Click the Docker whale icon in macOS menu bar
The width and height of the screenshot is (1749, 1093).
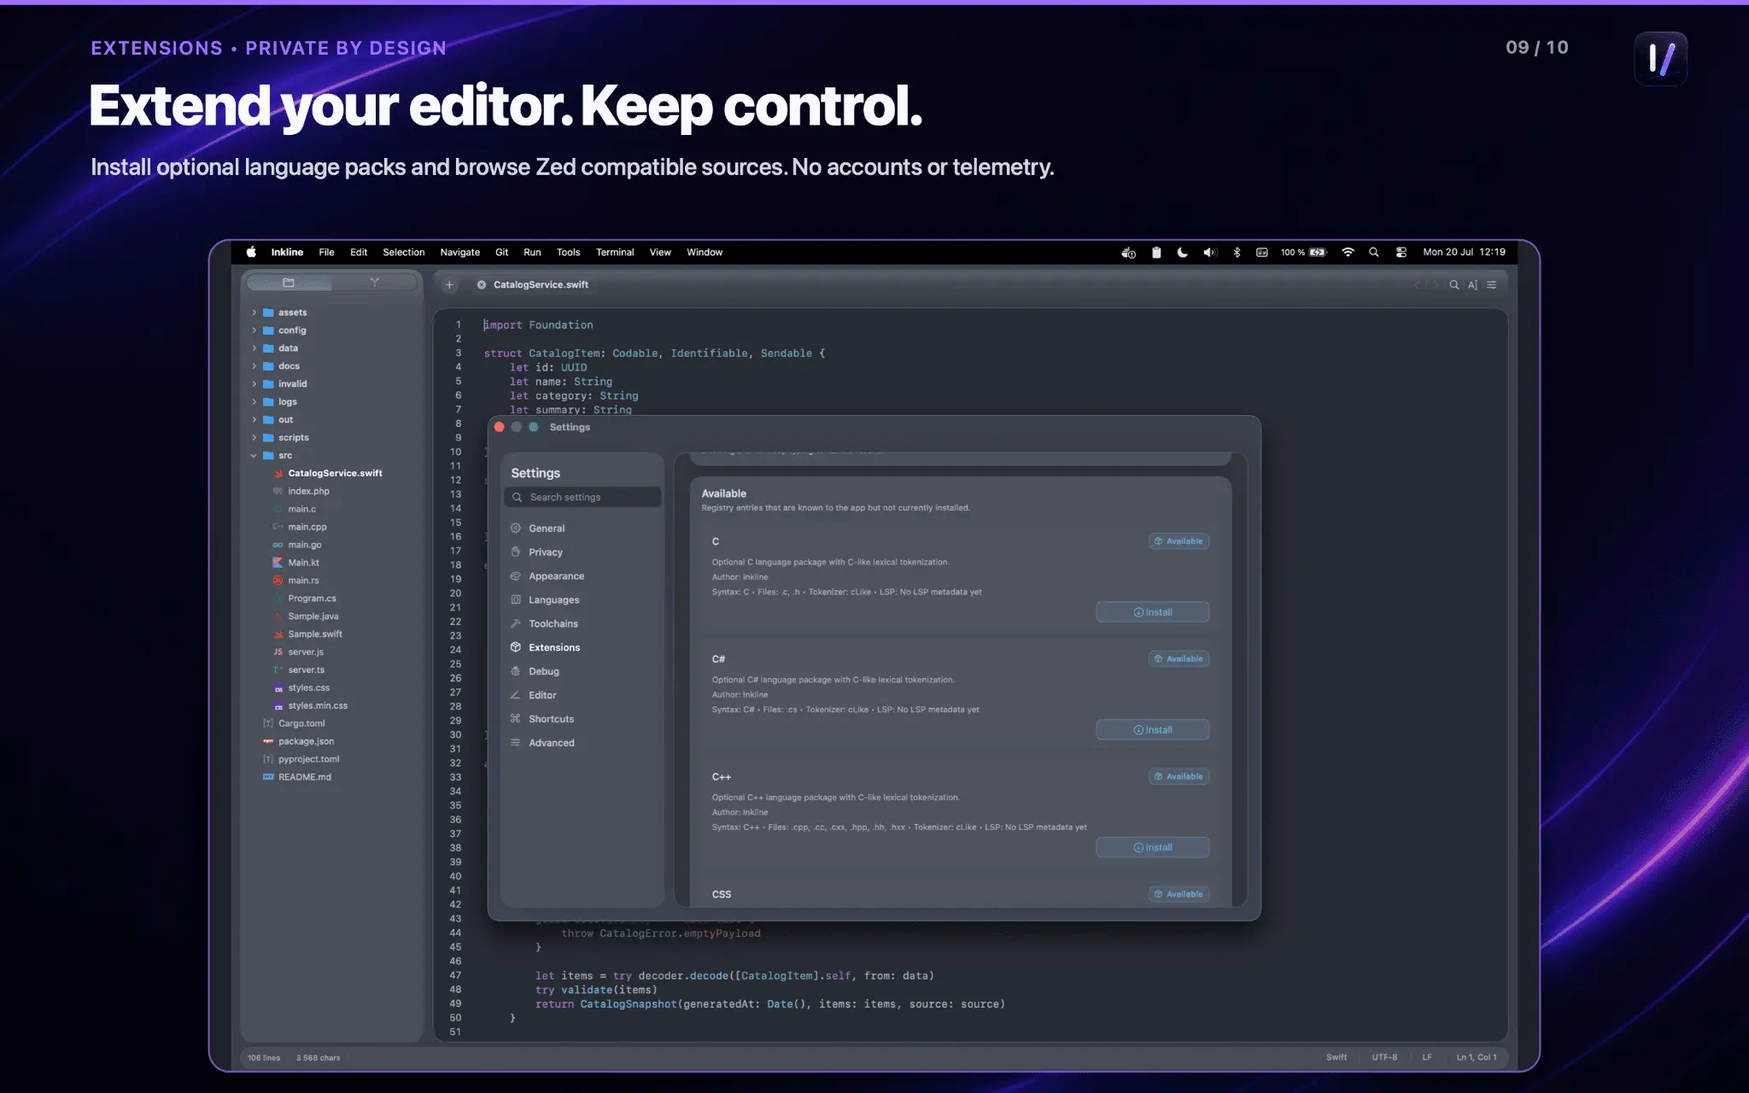coord(1128,253)
